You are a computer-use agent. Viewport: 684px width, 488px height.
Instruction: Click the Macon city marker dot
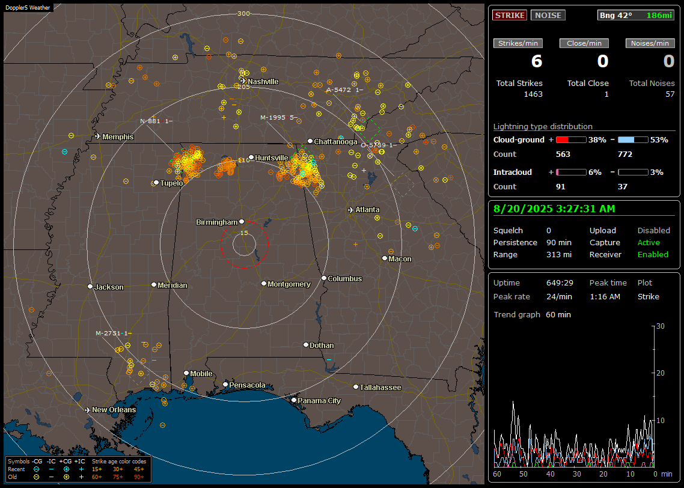[384, 258]
